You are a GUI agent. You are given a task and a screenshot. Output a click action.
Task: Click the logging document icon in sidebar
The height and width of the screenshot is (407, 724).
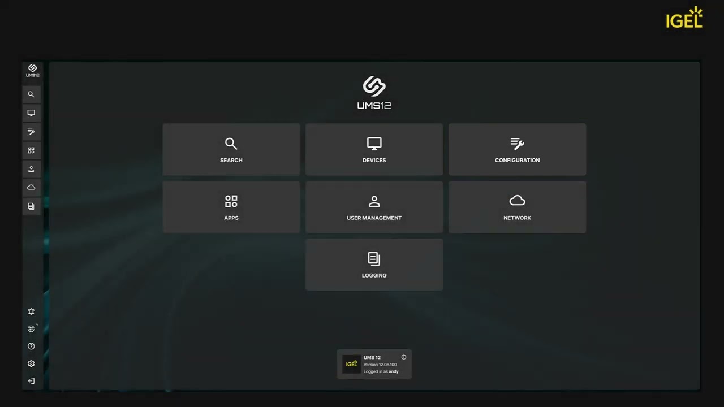31,206
